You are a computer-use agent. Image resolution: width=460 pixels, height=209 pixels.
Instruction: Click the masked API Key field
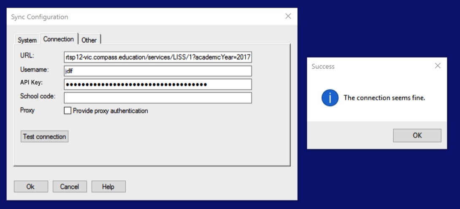point(158,84)
